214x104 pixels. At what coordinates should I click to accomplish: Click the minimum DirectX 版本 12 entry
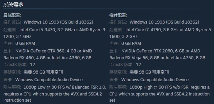click(19, 65)
